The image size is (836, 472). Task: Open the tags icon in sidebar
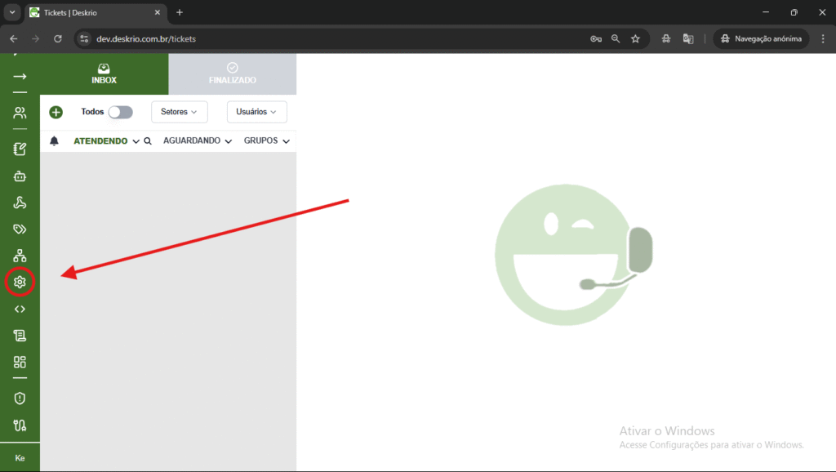(20, 229)
